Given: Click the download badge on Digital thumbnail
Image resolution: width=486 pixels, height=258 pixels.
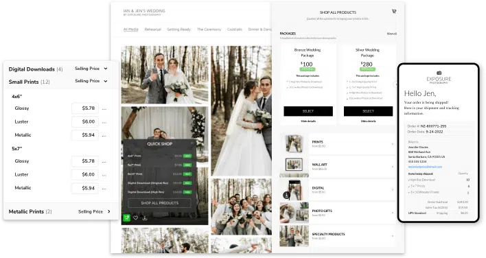Looking at the screenshot, I should [286, 195].
